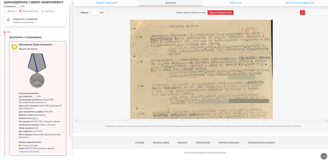Go to previous document page
This screenshot has width=328, height=161.
click(x=77, y=13)
